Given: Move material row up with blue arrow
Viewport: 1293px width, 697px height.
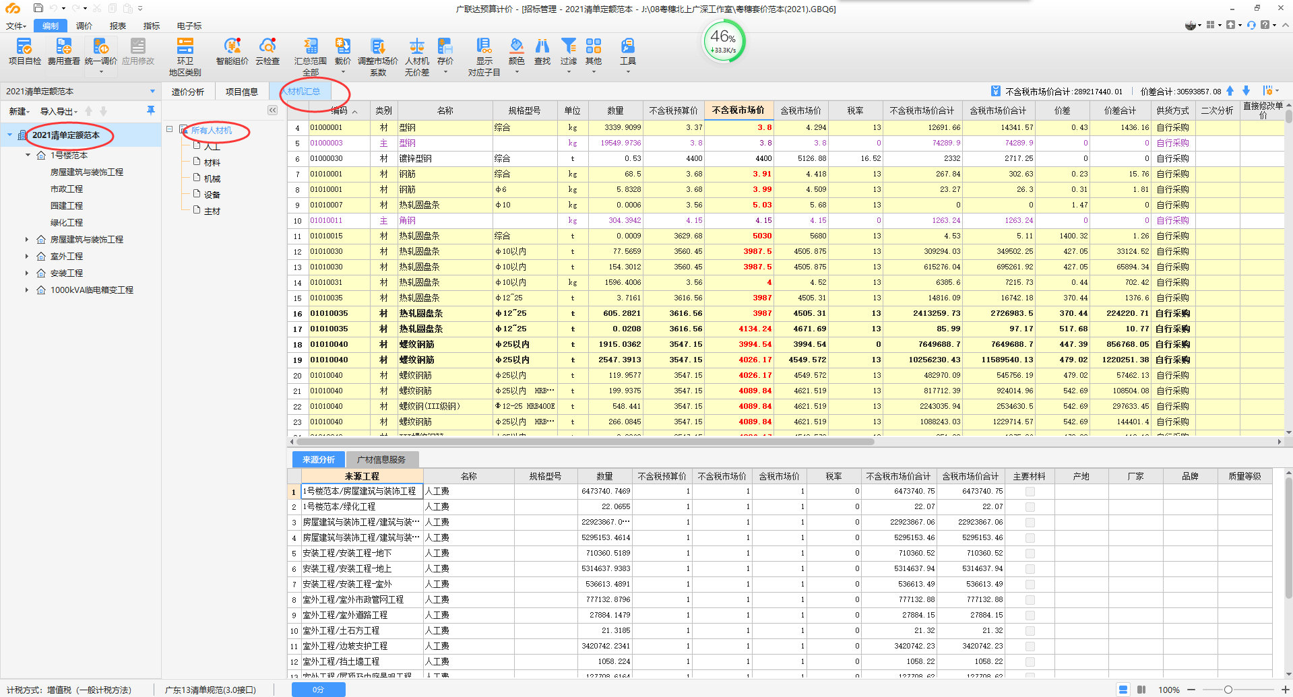Looking at the screenshot, I should pyautogui.click(x=1230, y=91).
